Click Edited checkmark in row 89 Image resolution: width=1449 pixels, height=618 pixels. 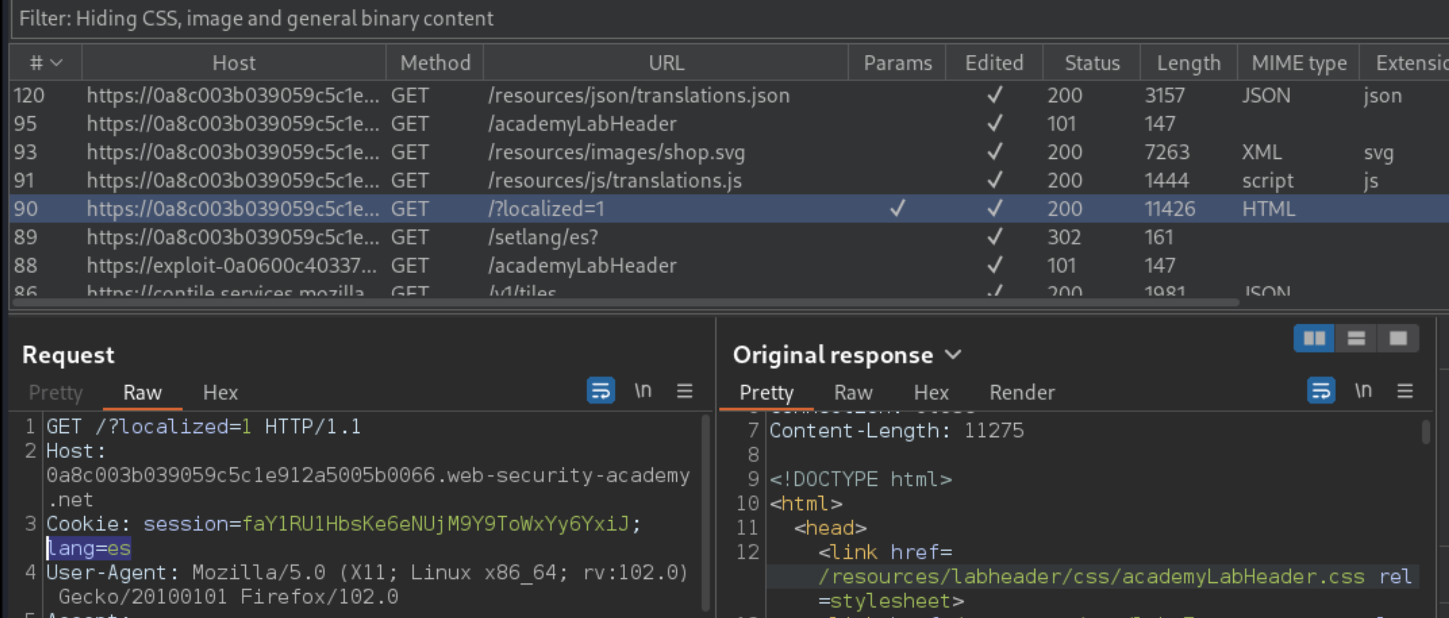click(x=995, y=237)
